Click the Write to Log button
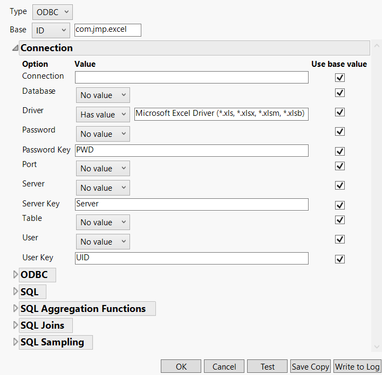Screen dimensions: 382x375 [357, 366]
